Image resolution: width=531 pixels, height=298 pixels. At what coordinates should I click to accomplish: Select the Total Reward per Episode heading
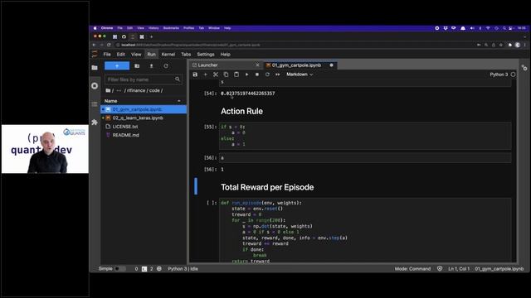pyautogui.click(x=267, y=187)
